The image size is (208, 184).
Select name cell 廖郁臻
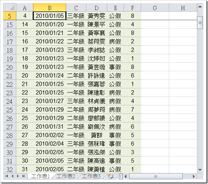tap(96, 118)
